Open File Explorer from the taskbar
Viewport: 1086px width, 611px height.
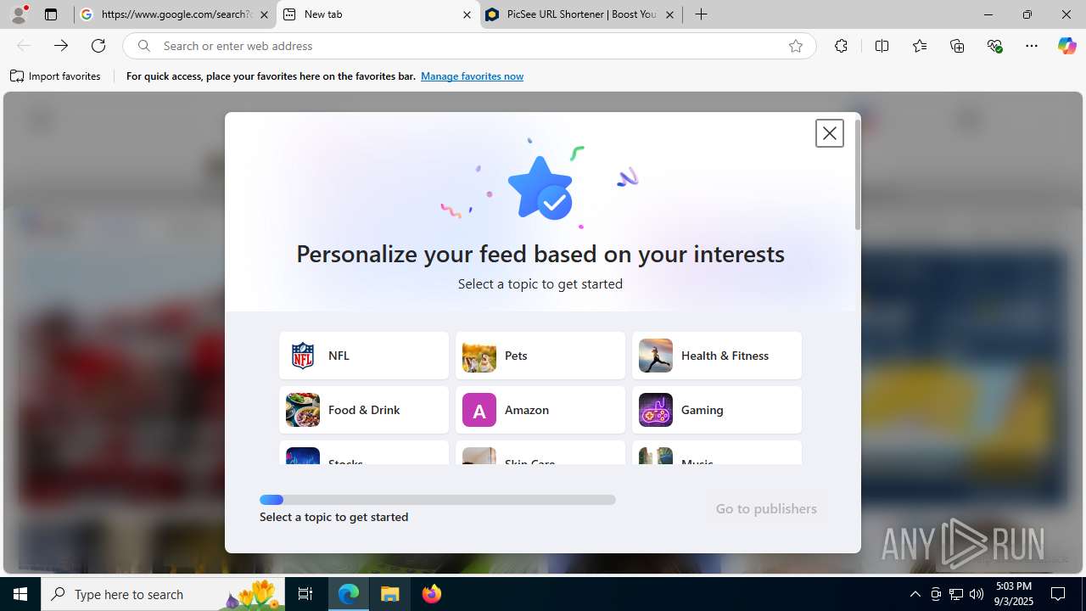pyautogui.click(x=390, y=594)
